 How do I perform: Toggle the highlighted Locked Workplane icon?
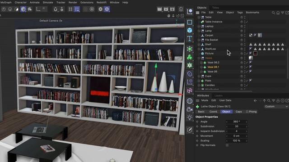pos(77,9)
